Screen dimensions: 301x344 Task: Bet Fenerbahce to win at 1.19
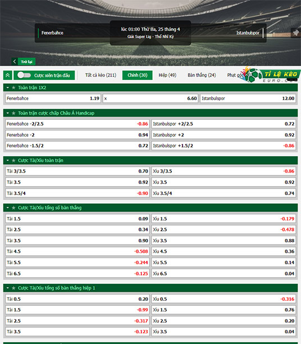click(53, 98)
